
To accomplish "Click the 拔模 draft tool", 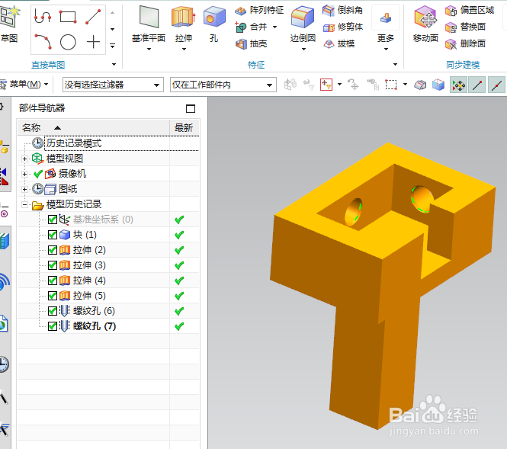I will (x=339, y=43).
